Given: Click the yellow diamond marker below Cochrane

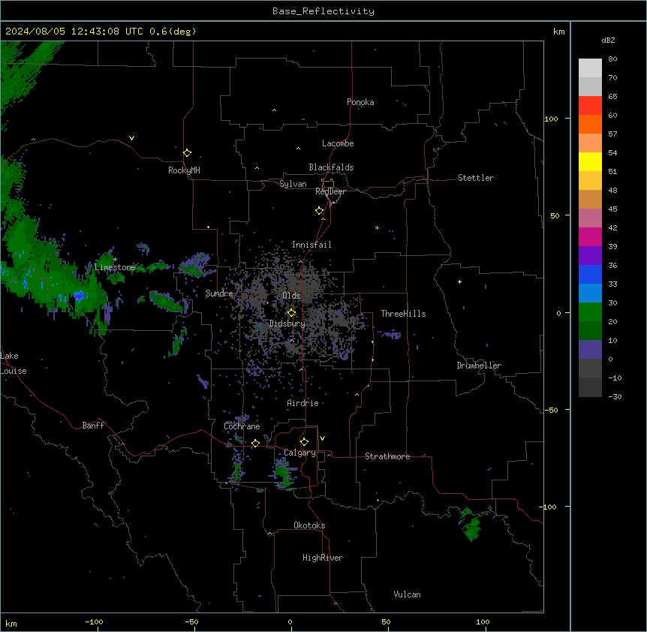Looking at the screenshot, I should click(255, 443).
